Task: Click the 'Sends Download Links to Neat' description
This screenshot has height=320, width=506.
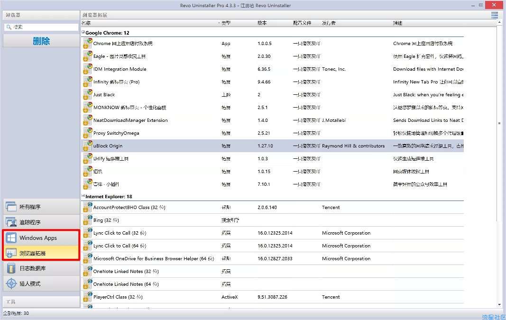Action: click(x=428, y=120)
